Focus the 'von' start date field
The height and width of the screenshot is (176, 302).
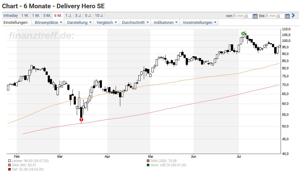coord(243,16)
